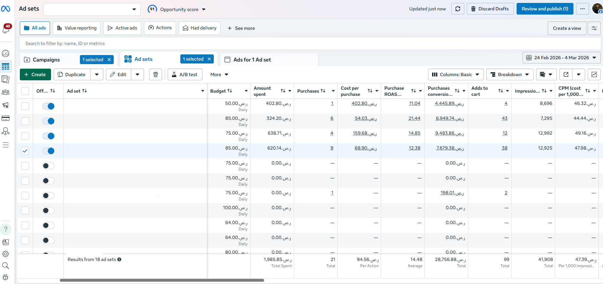Check the ad set row spending 638.71
The image size is (603, 284).
[25, 136]
